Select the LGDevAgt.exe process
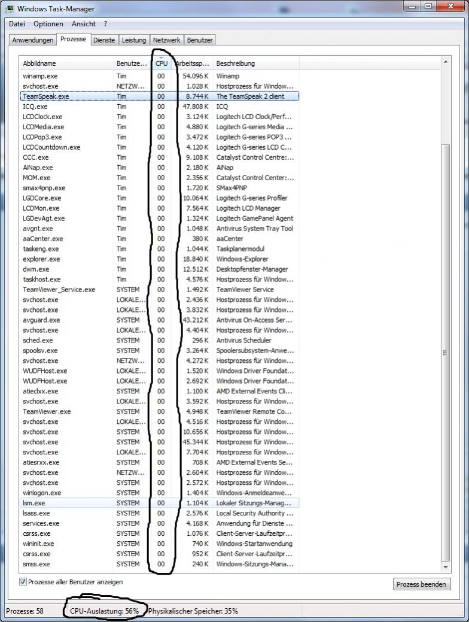The image size is (469, 622). click(159, 219)
